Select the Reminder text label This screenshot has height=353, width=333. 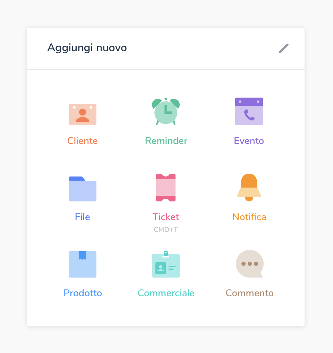click(x=166, y=141)
